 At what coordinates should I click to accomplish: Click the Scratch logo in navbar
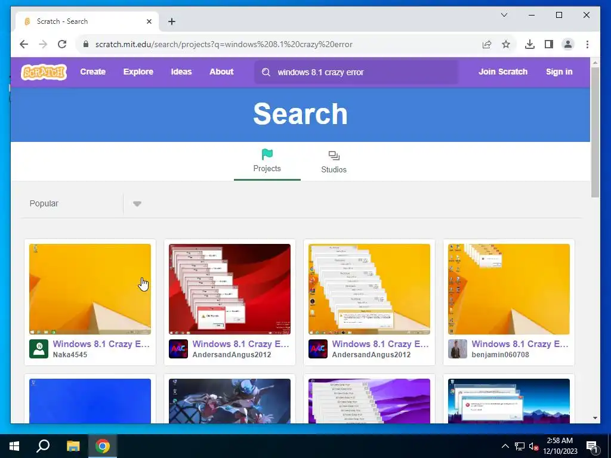pyautogui.click(x=44, y=72)
